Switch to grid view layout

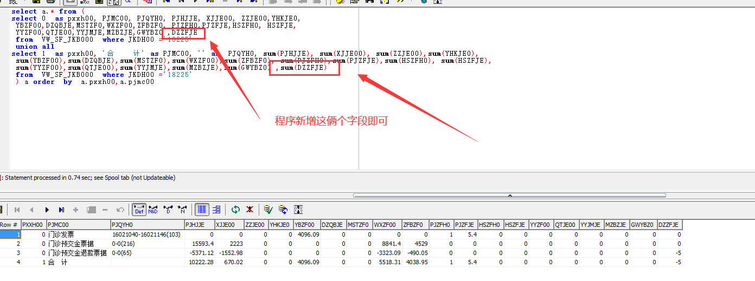(202, 210)
